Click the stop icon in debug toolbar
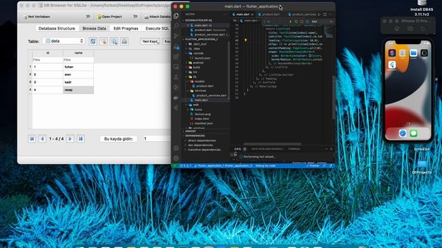The width and height of the screenshot is (442, 248). click(x=302, y=21)
